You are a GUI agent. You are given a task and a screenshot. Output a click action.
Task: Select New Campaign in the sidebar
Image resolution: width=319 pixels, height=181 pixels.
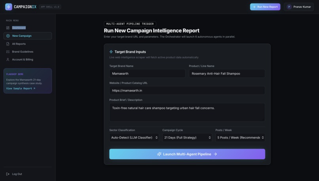[x=27, y=36]
